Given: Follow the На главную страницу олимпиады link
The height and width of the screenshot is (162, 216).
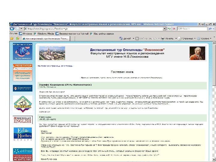Looking at the screenshot, I should pos(55,66).
